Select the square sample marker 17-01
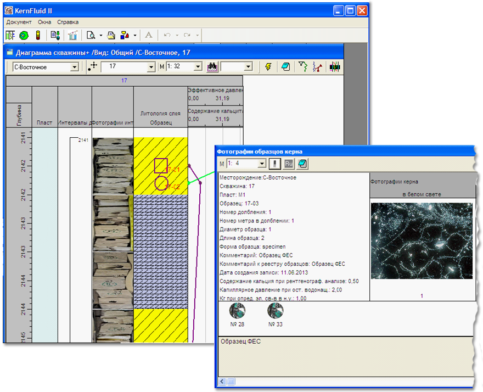483x392 pixels. tap(161, 165)
